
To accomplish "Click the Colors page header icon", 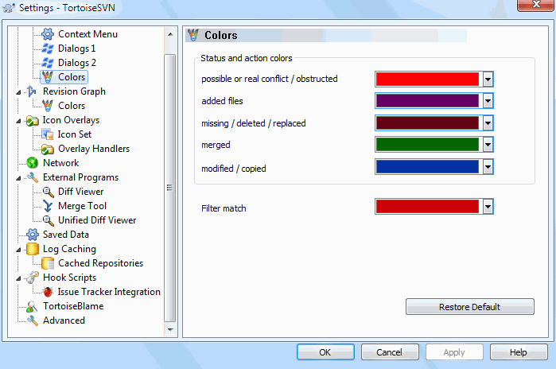I will tap(193, 35).
